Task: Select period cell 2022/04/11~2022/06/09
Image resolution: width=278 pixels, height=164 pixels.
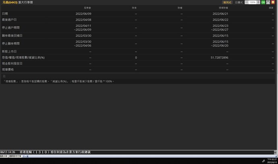Action: (x=83, y=28)
